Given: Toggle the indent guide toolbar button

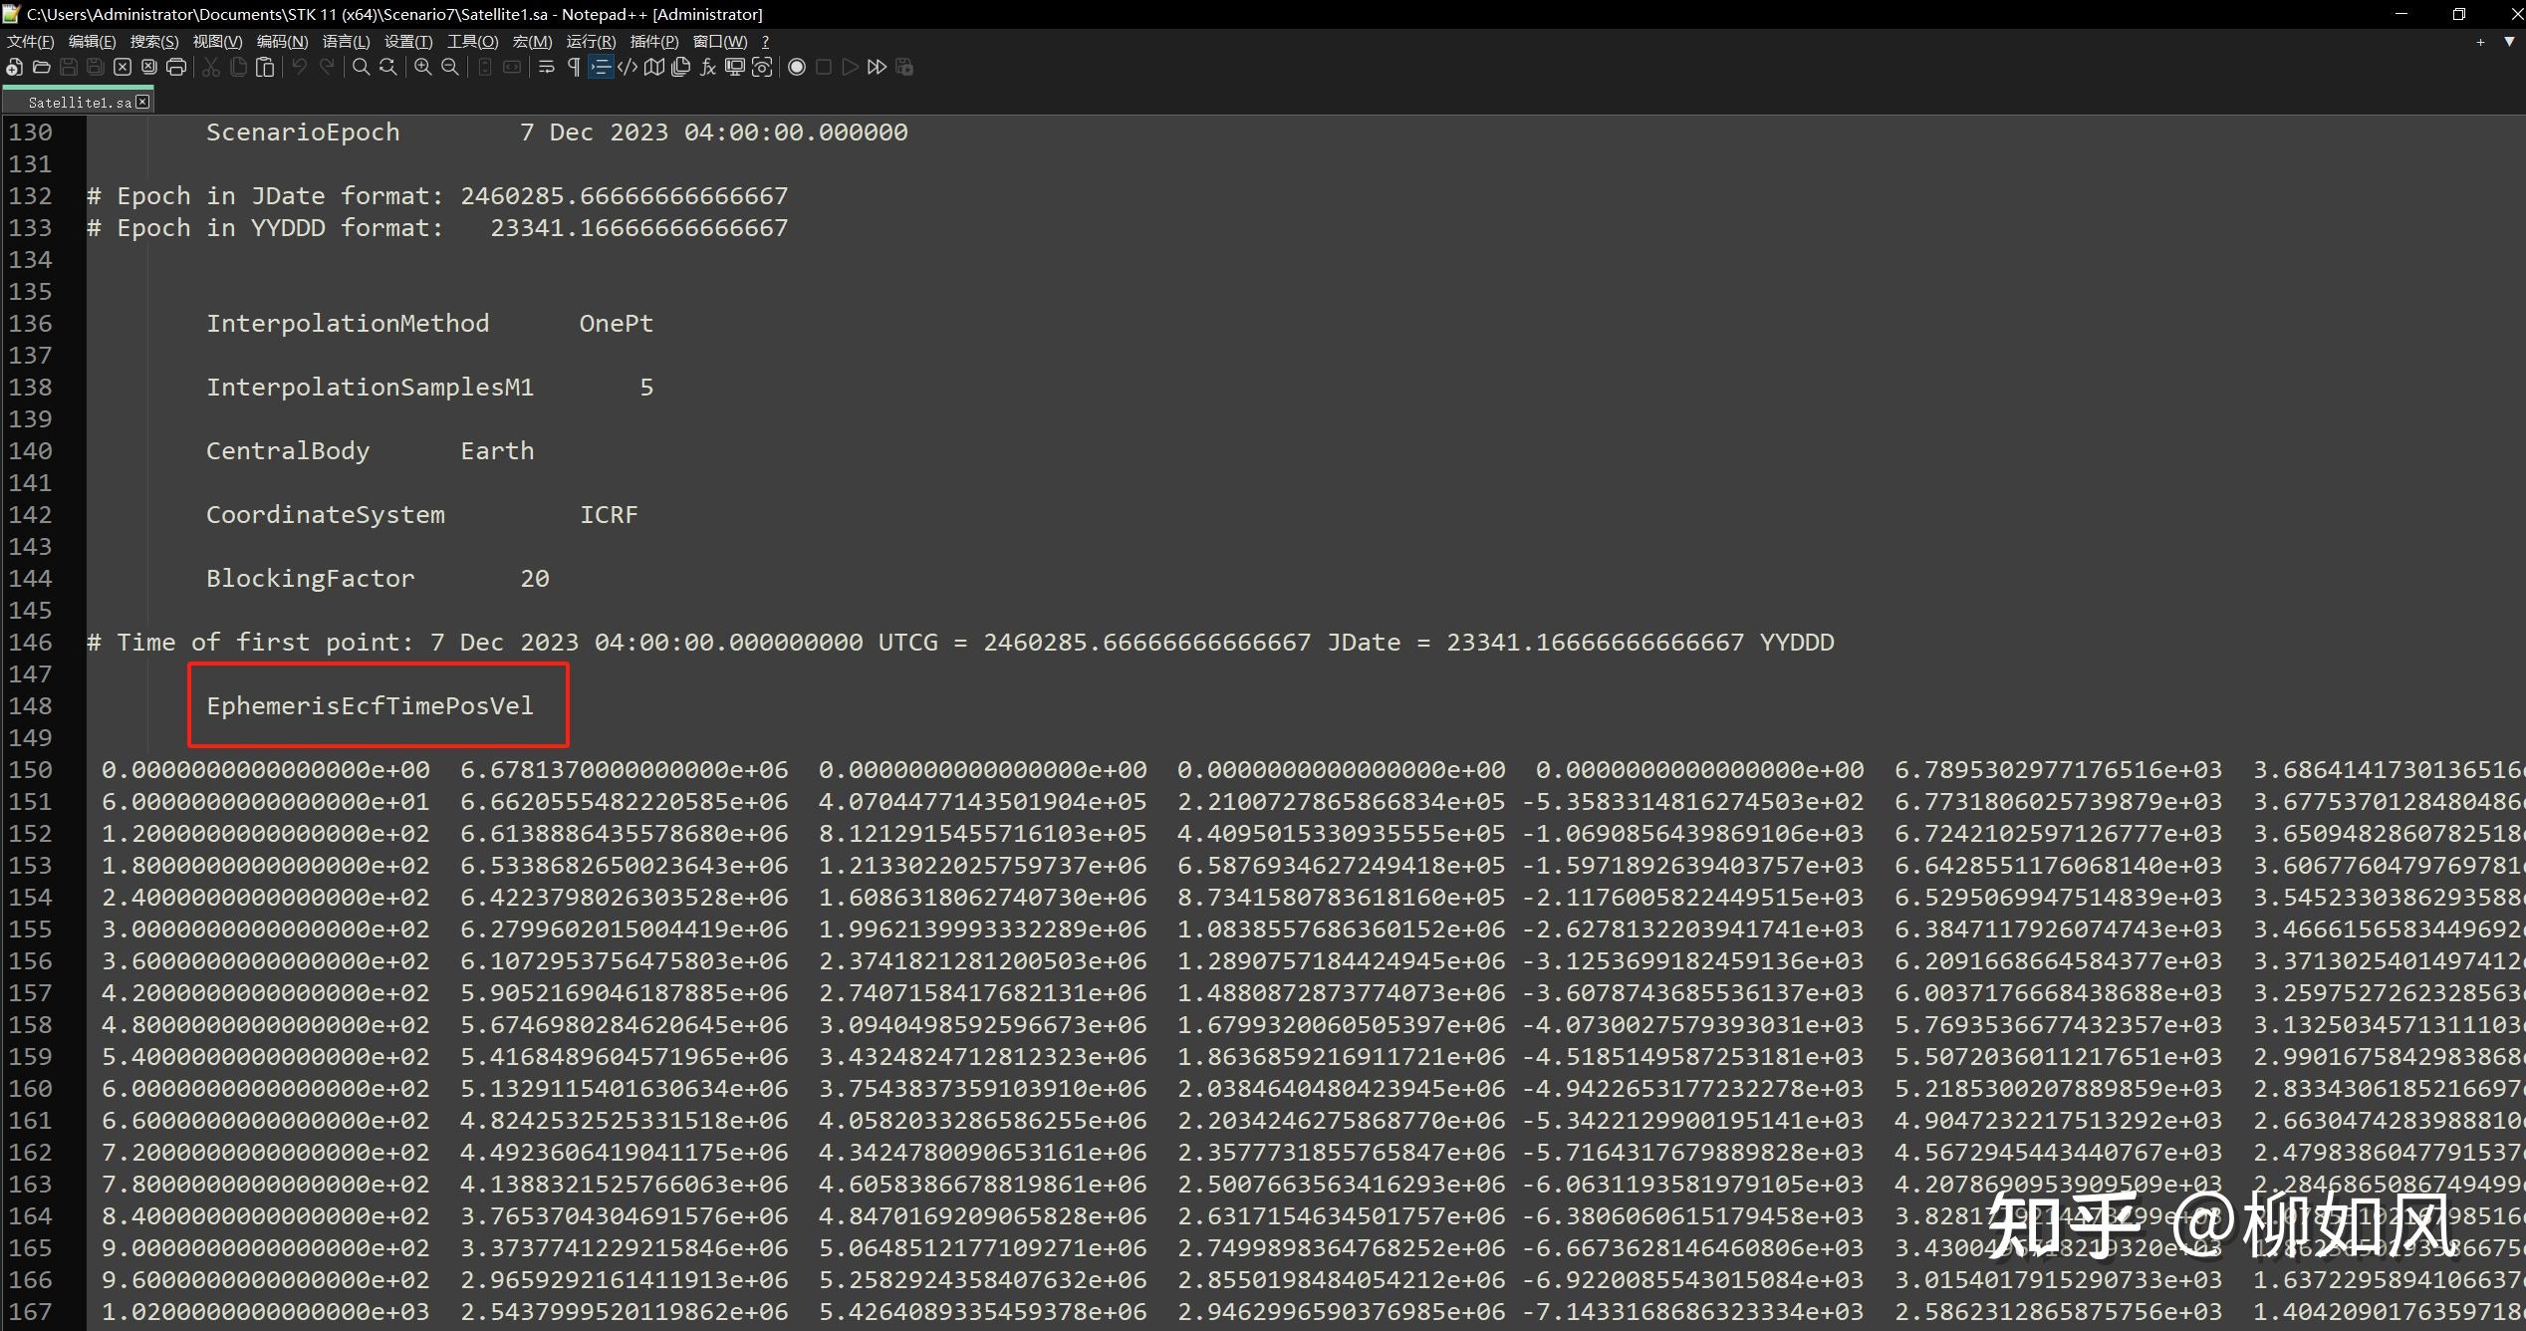Looking at the screenshot, I should click(x=600, y=67).
